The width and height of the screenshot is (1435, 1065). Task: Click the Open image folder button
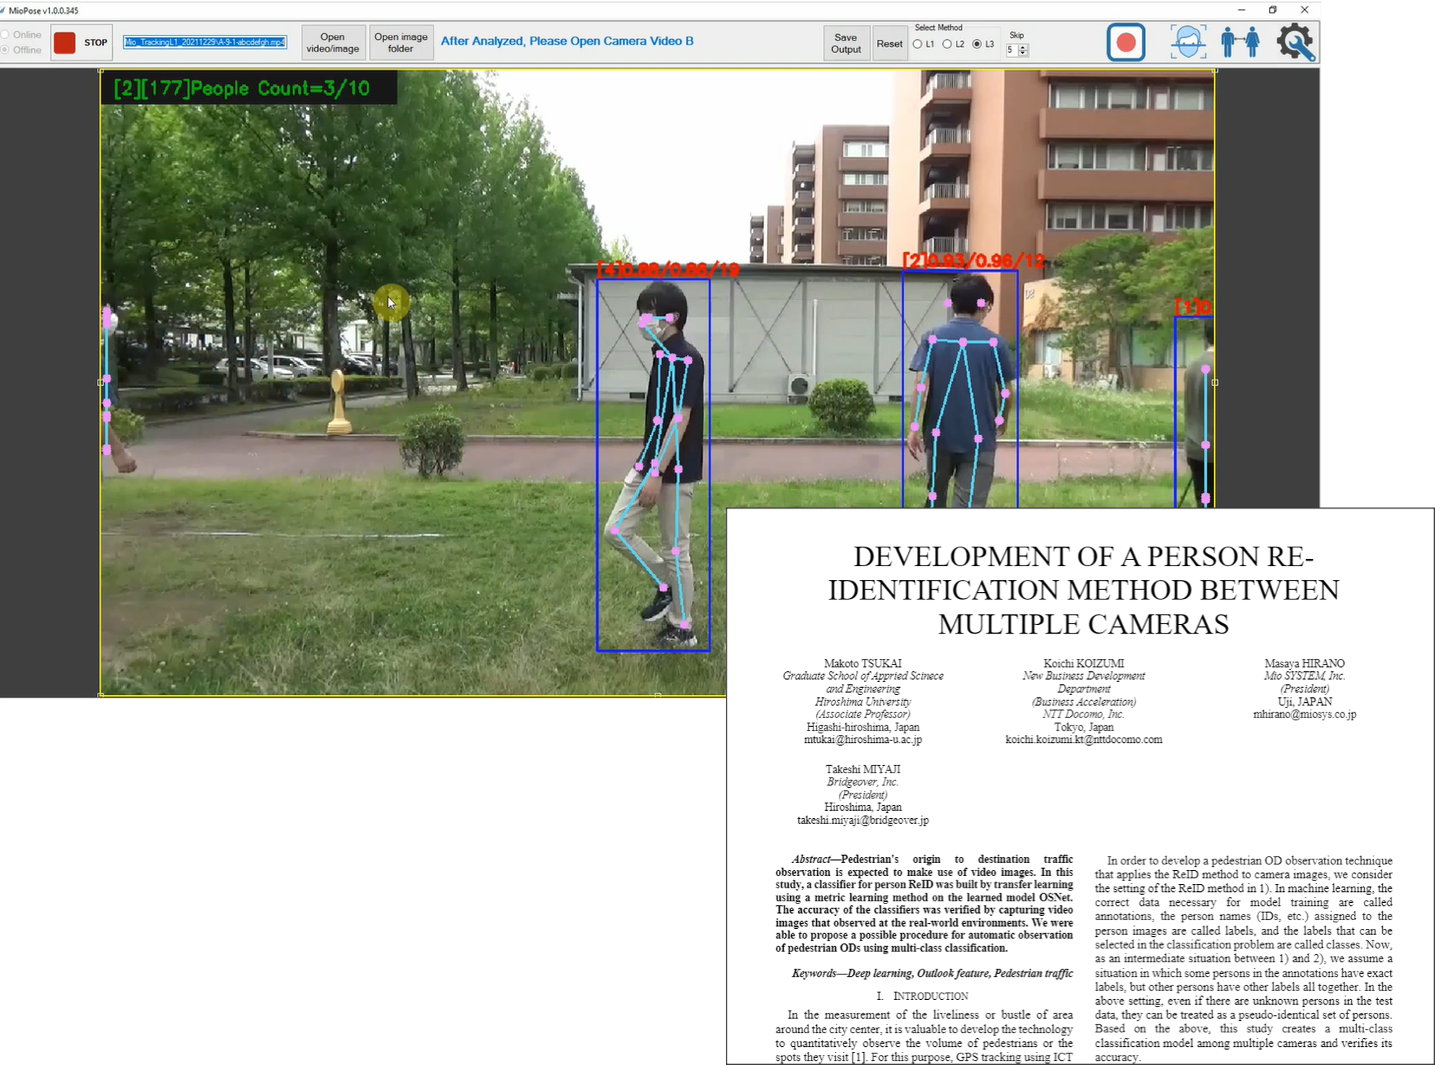point(400,43)
